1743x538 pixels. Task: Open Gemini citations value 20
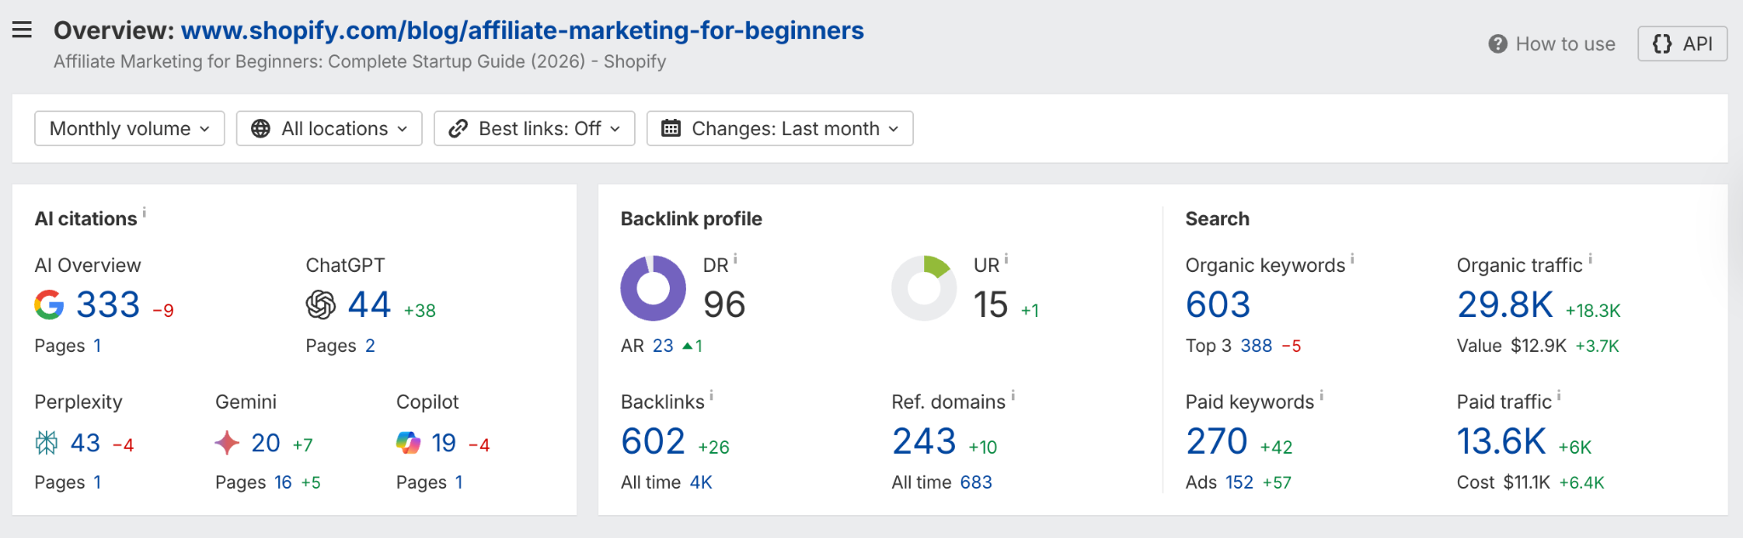[x=266, y=443]
